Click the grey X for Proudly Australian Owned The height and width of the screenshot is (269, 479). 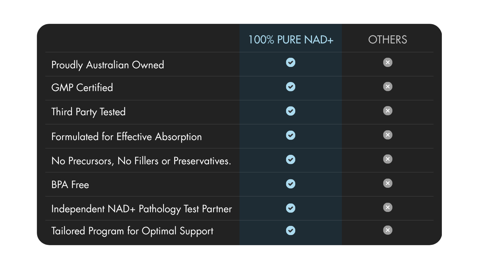click(387, 63)
